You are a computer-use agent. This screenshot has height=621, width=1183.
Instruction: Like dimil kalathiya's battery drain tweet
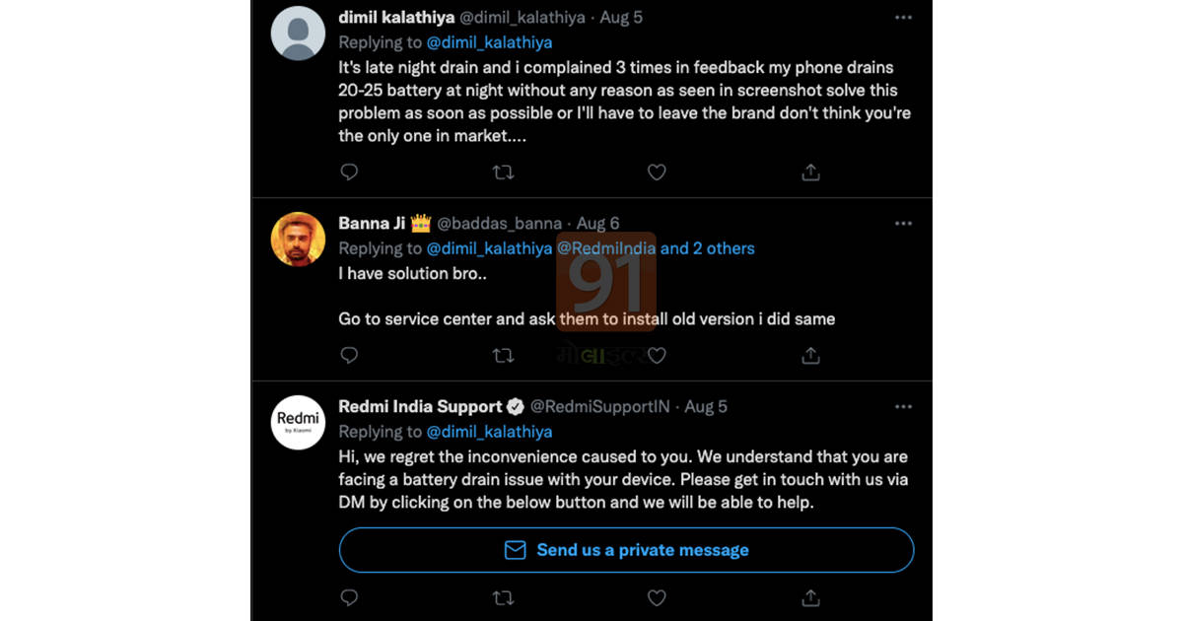[x=657, y=172]
